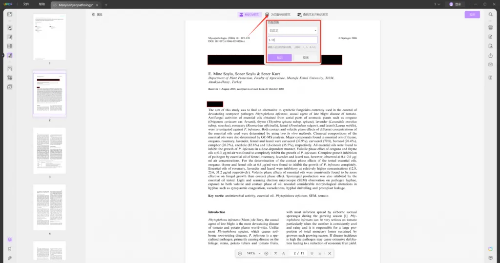Click the OCR recognize text icon

click(490, 28)
